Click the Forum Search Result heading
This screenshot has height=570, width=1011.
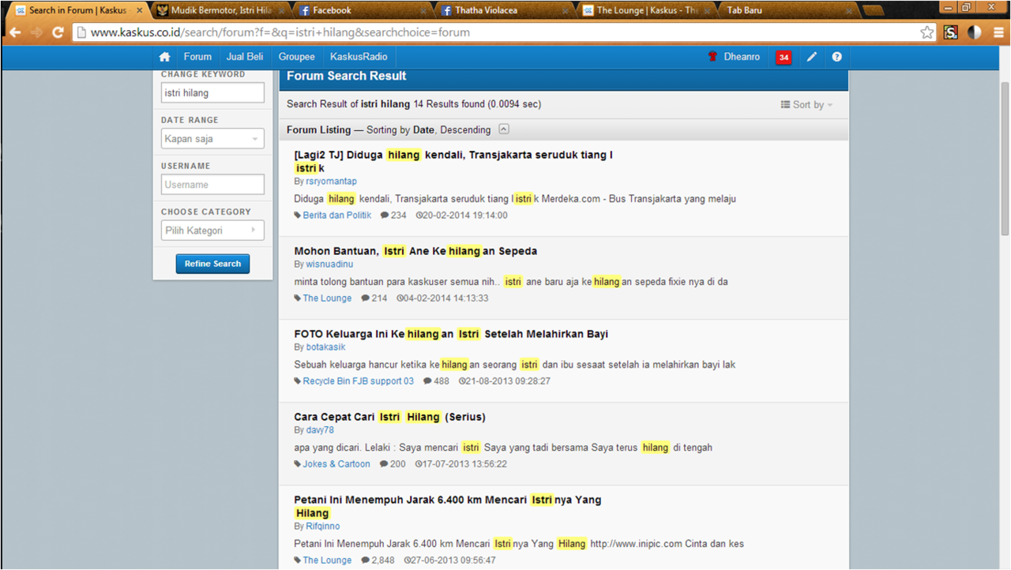pyautogui.click(x=347, y=77)
